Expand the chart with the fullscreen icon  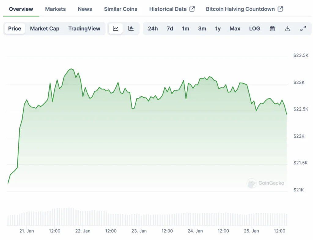click(x=303, y=28)
